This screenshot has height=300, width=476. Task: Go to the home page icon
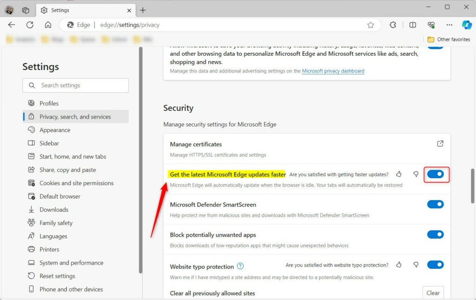pos(48,25)
